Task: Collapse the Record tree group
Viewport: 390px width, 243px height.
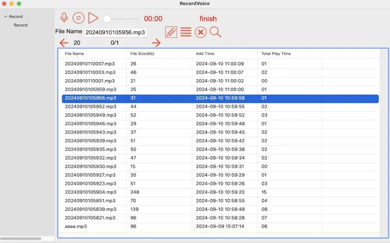Action: (5, 17)
